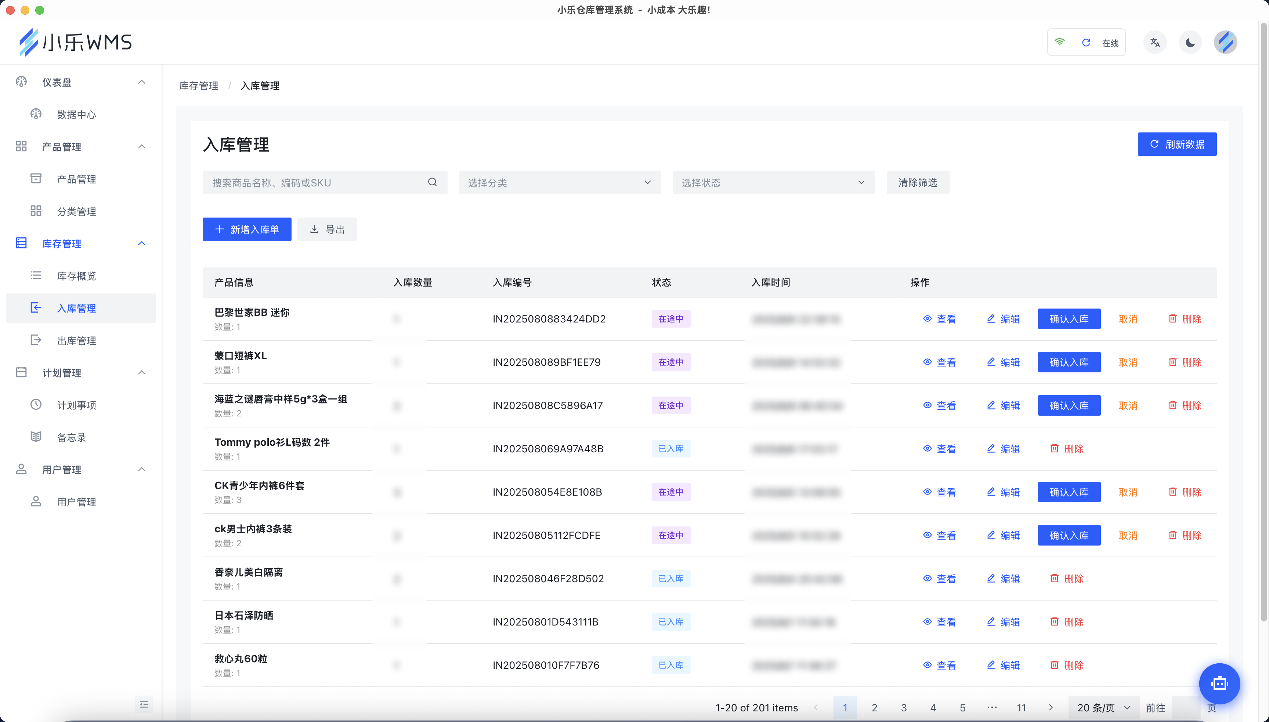Open the user avatar in the header
This screenshot has height=722, width=1269.
1225,43
